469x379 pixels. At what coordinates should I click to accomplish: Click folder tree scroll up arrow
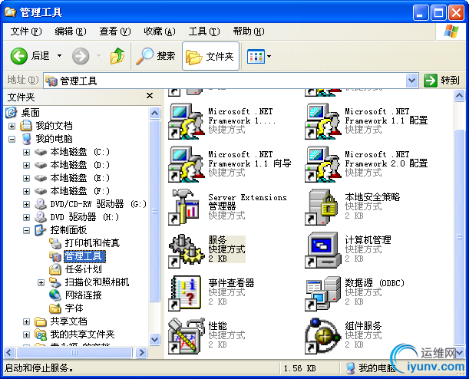[154, 113]
